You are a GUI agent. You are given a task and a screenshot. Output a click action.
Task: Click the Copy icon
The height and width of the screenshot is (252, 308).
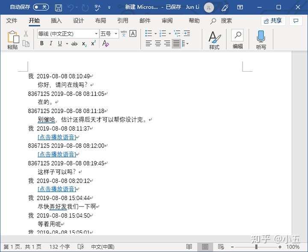tap(26, 43)
